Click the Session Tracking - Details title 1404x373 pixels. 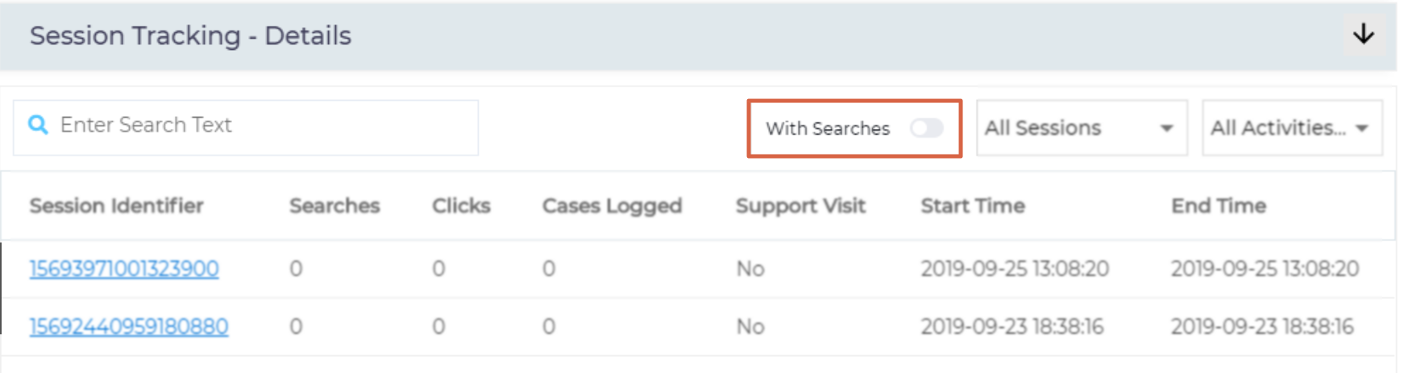190,35
